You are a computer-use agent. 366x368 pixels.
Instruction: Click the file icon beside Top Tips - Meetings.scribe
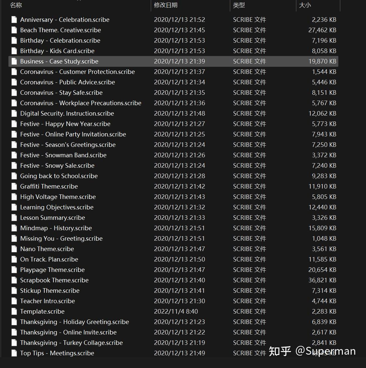click(14, 353)
